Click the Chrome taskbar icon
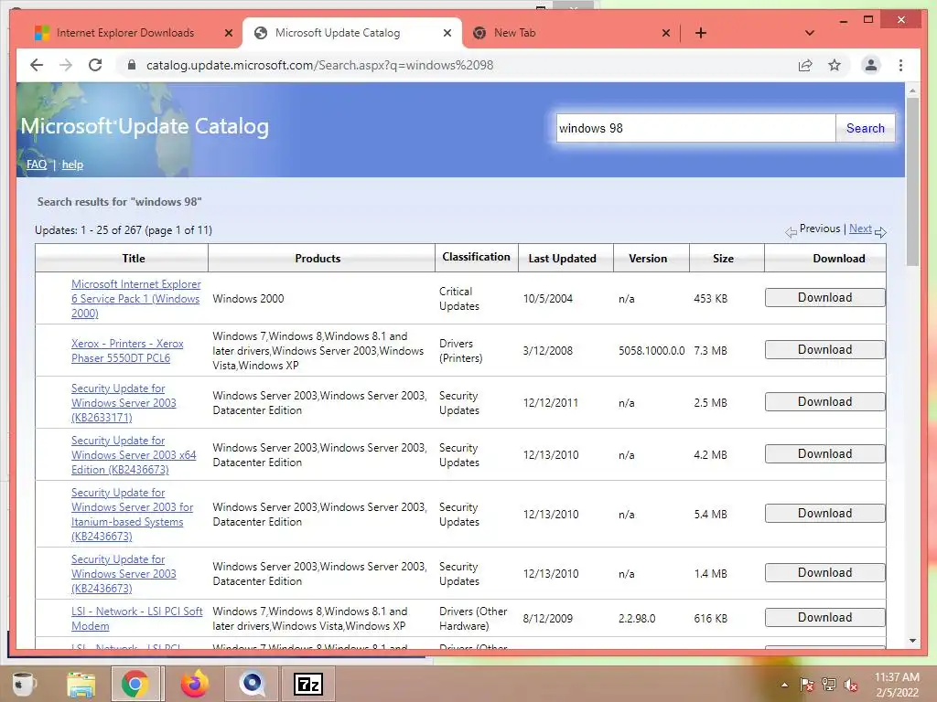The height and width of the screenshot is (702, 937). 135,684
